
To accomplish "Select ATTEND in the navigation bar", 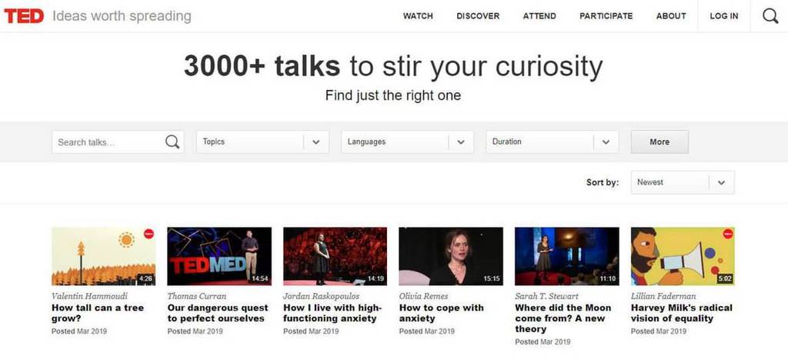I will tap(539, 16).
